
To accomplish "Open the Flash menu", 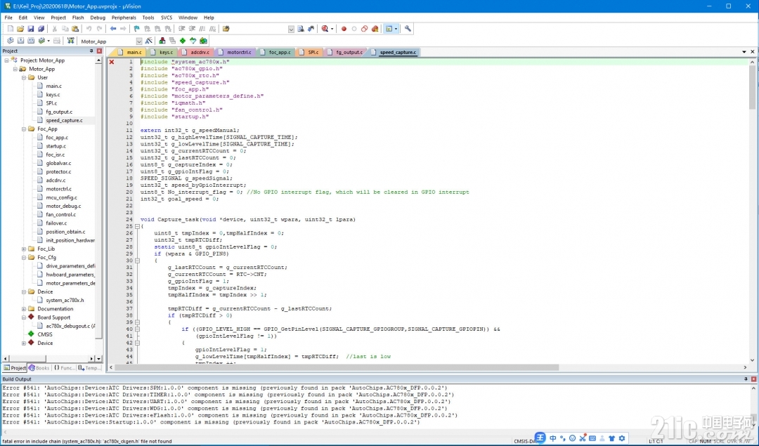I will click(x=78, y=18).
